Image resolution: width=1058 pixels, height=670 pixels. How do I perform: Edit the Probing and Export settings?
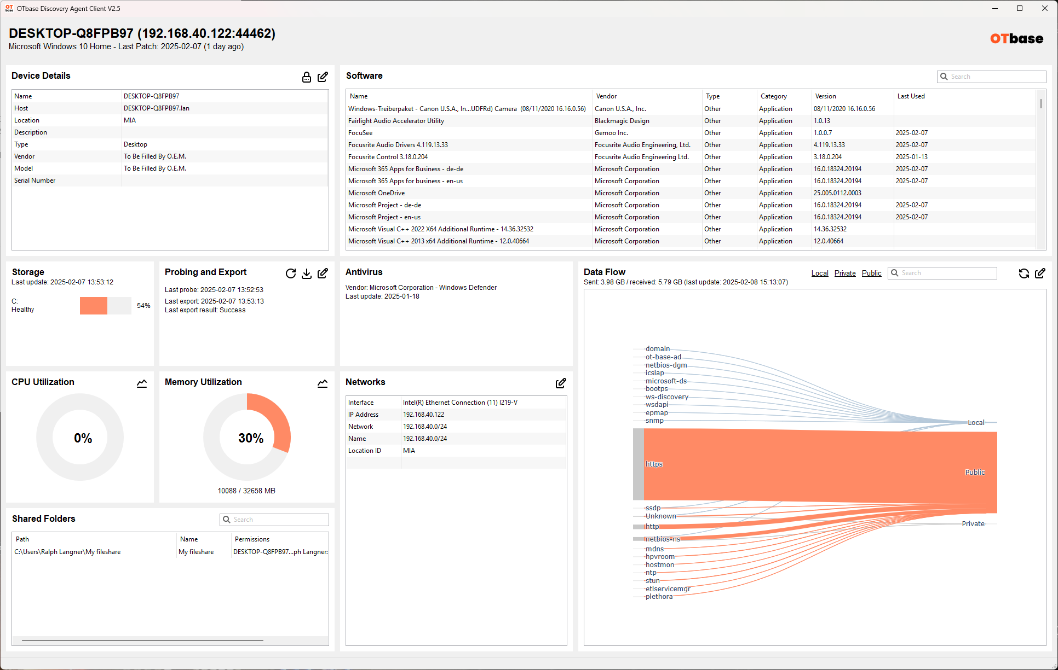click(x=323, y=273)
